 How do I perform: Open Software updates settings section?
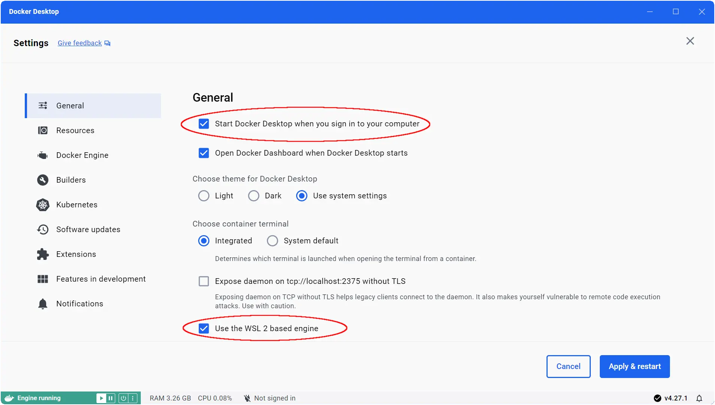click(93, 229)
